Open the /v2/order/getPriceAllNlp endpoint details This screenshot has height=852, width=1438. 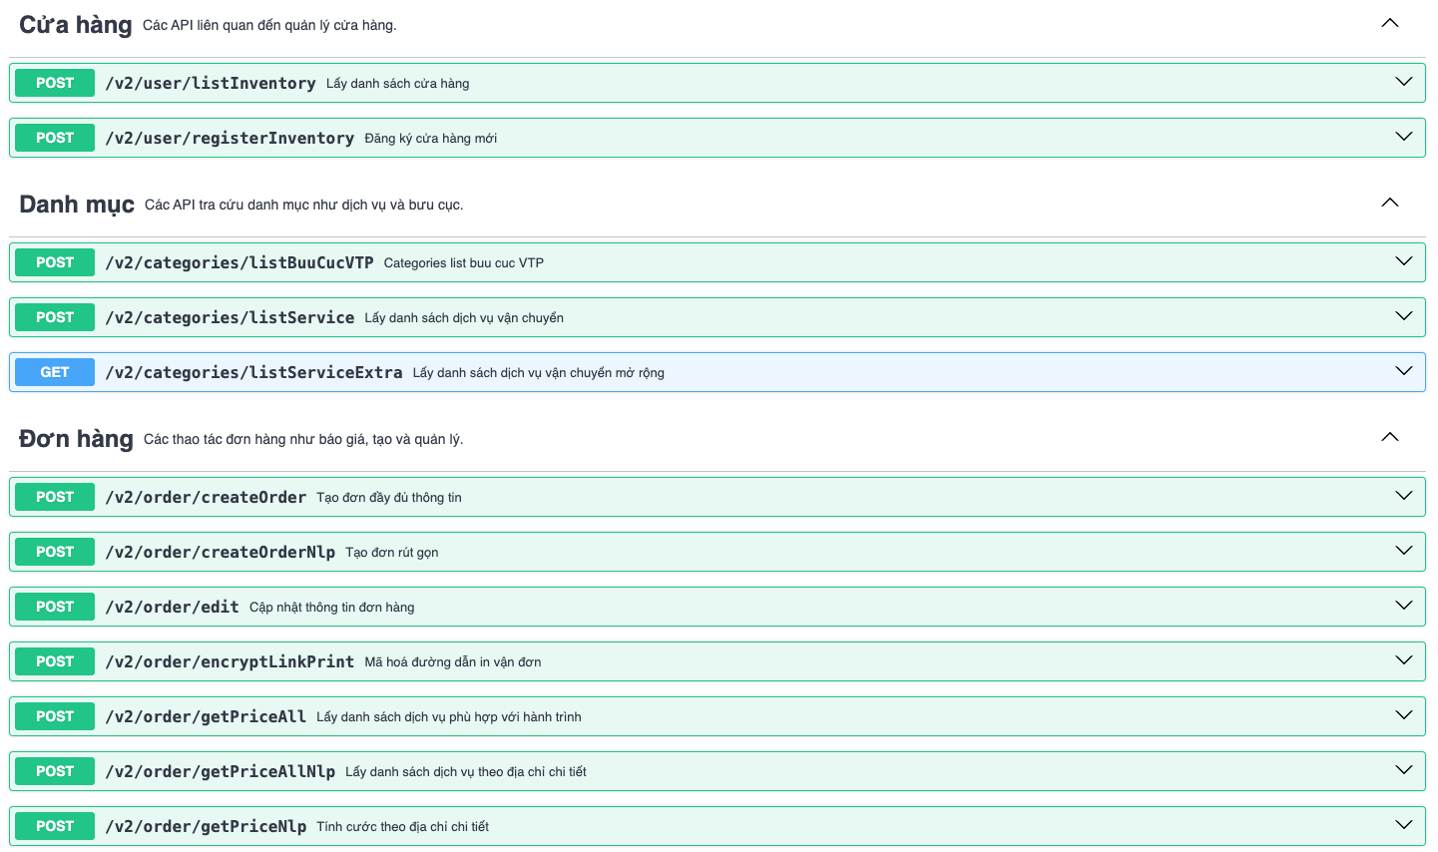pyautogui.click(x=1403, y=770)
